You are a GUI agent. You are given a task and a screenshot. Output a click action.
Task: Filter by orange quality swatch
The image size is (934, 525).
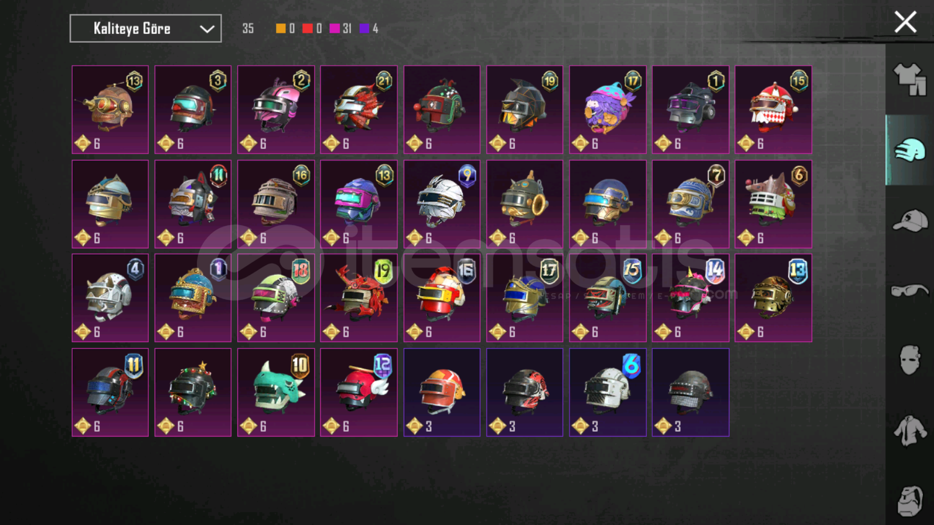coord(281,28)
